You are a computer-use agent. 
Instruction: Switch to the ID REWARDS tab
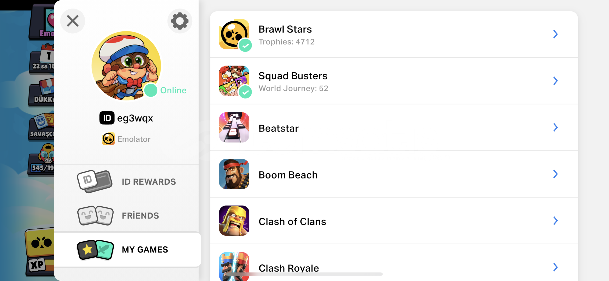pyautogui.click(x=126, y=182)
